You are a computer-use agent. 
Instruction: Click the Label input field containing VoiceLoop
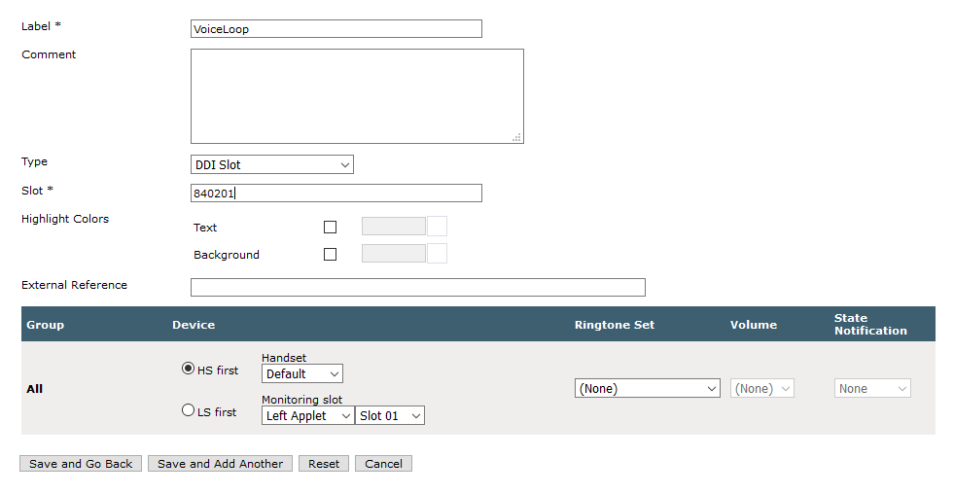(336, 28)
